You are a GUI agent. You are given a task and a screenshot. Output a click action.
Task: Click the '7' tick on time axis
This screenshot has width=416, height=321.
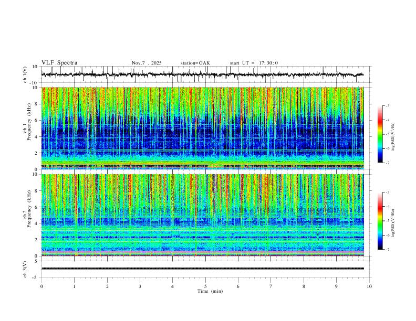271,286
